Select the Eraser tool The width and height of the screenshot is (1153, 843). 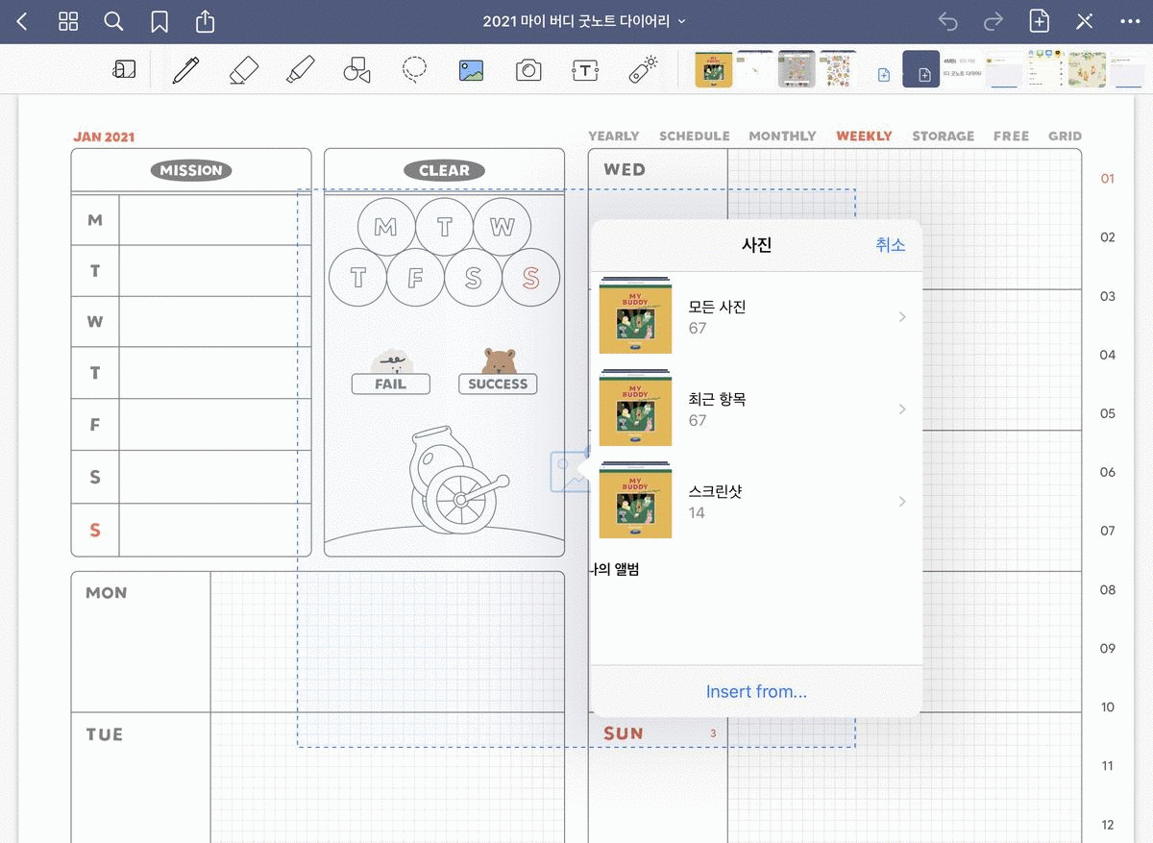pyautogui.click(x=244, y=70)
